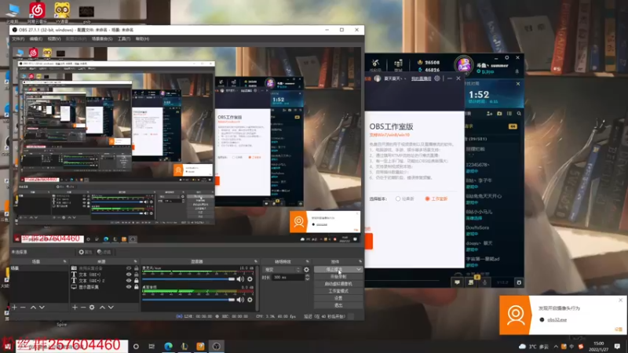Expand arrow next to Stop Streaming button

tap(359, 269)
